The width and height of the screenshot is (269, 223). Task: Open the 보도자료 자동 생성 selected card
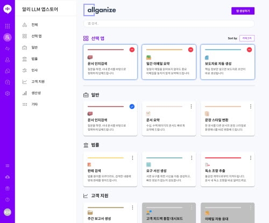[x=228, y=62]
